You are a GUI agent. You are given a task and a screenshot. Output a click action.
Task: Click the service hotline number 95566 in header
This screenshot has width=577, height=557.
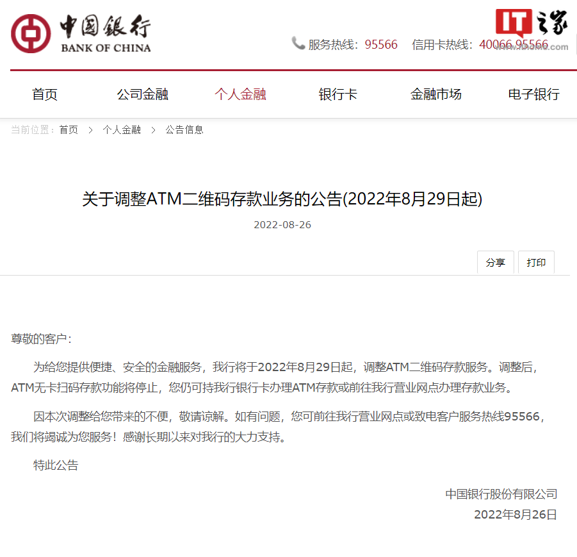click(x=381, y=45)
